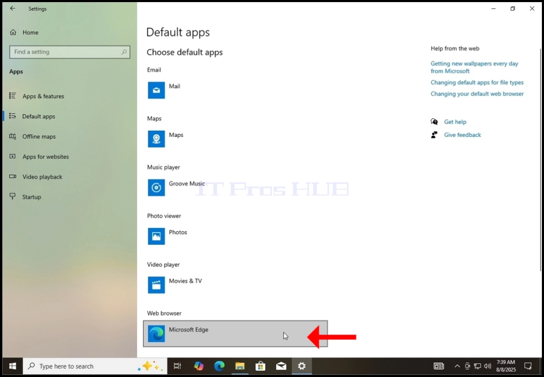Launch Copilot from the taskbar
The image size is (544, 377).
(199, 366)
